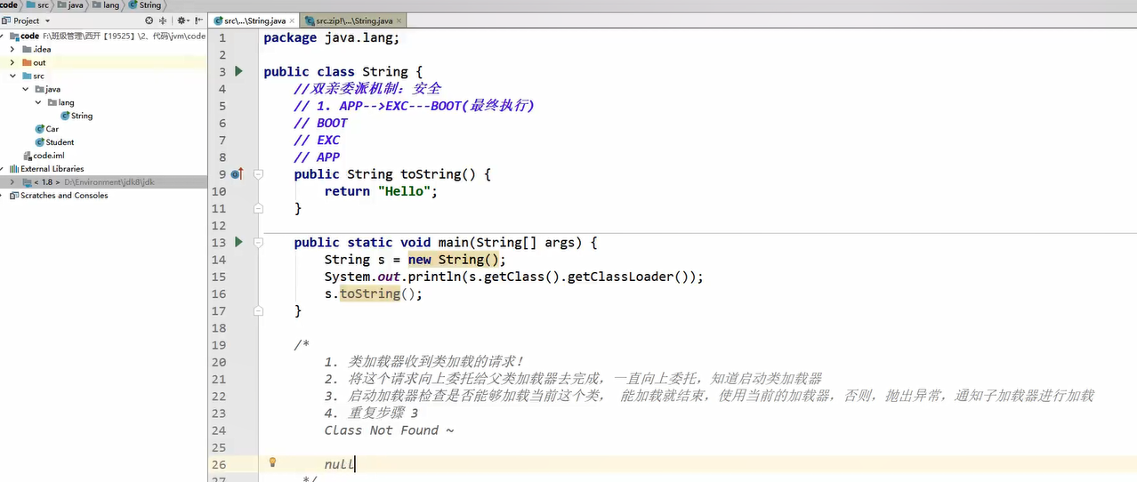This screenshot has width=1137, height=482.
Task: Collapse the java package node
Action: coord(26,90)
